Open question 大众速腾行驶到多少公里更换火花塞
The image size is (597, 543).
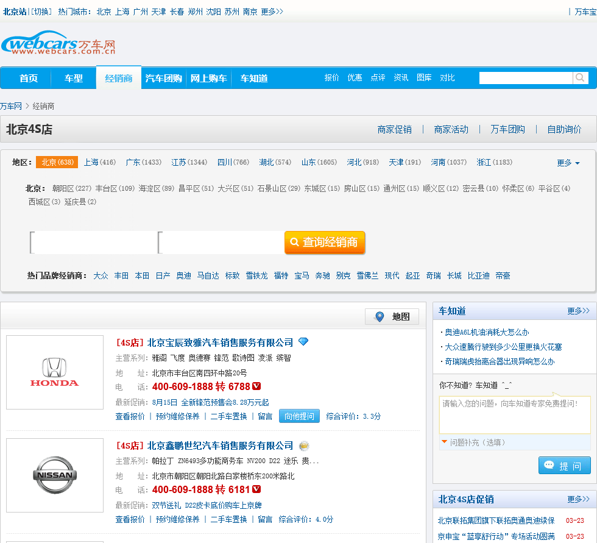pyautogui.click(x=503, y=347)
